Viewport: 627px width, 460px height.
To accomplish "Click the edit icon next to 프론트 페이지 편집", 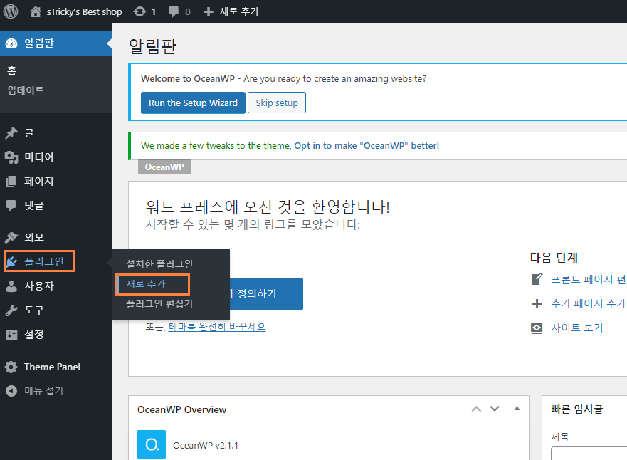I will 537,279.
